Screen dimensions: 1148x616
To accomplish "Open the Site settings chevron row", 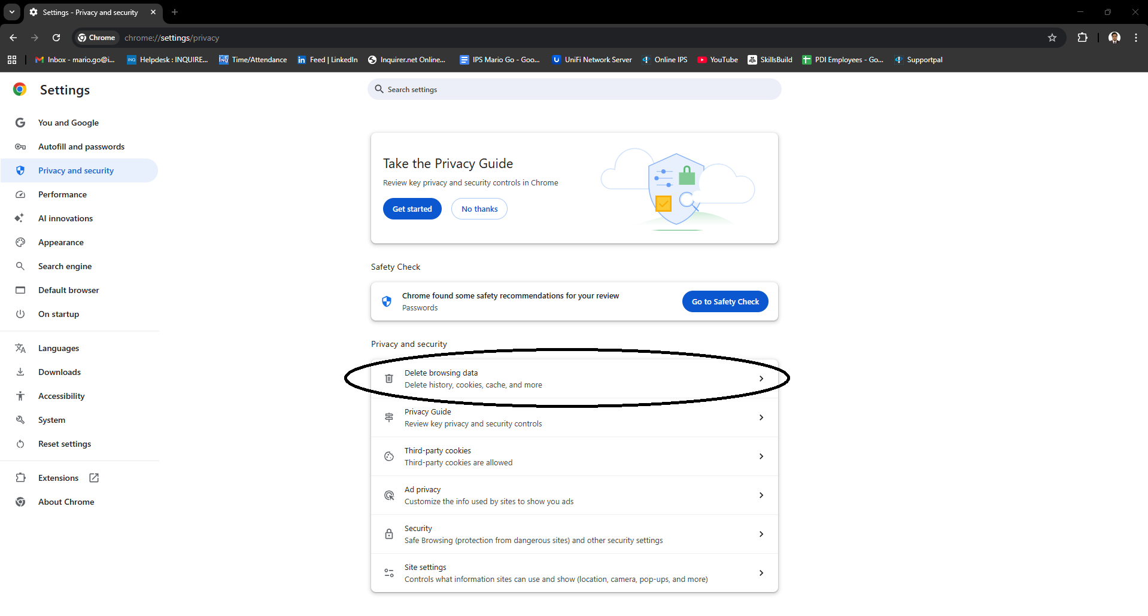I will click(573, 573).
